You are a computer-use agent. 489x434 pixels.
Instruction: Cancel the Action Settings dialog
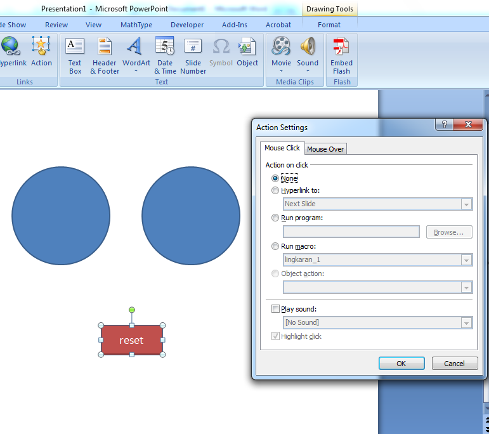point(454,364)
